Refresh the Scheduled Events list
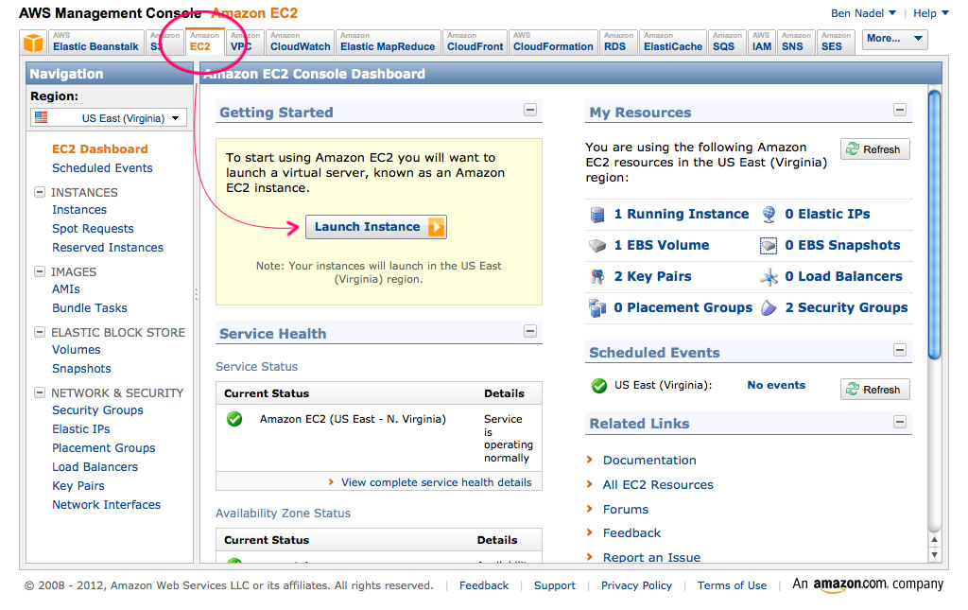Screen dimensions: 968x610 [x=874, y=390]
